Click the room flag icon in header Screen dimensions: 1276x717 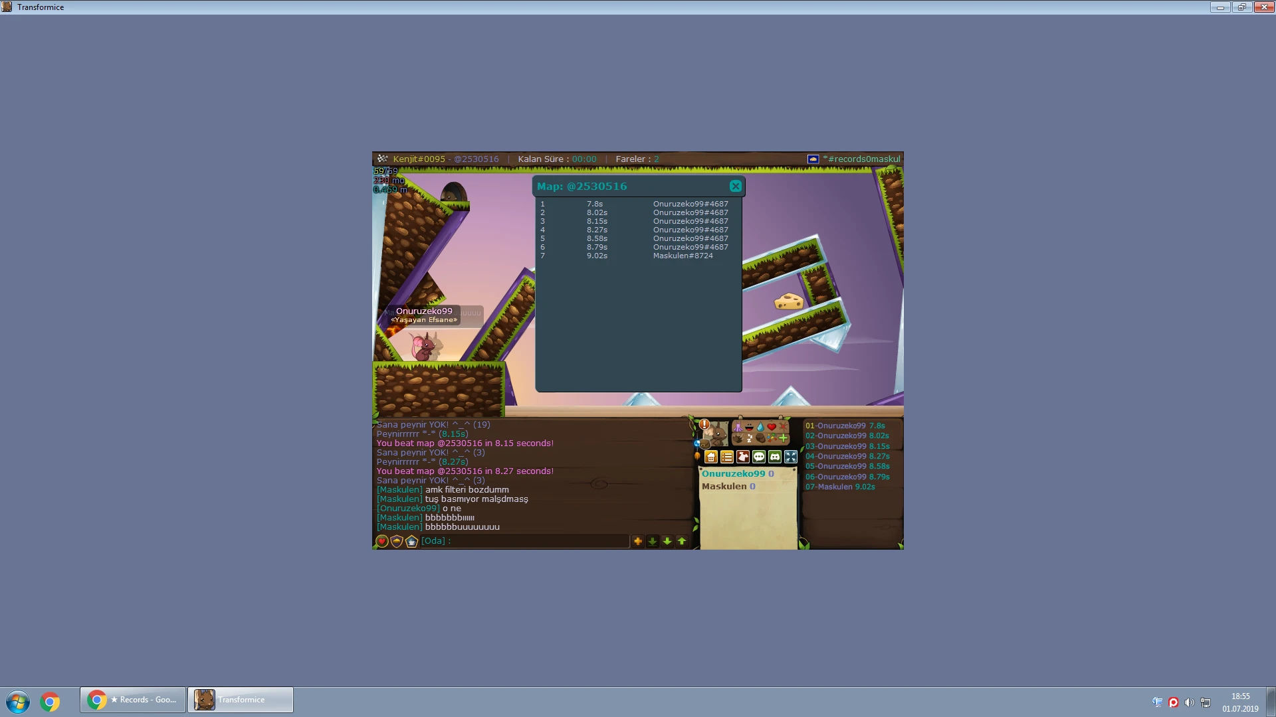[813, 159]
